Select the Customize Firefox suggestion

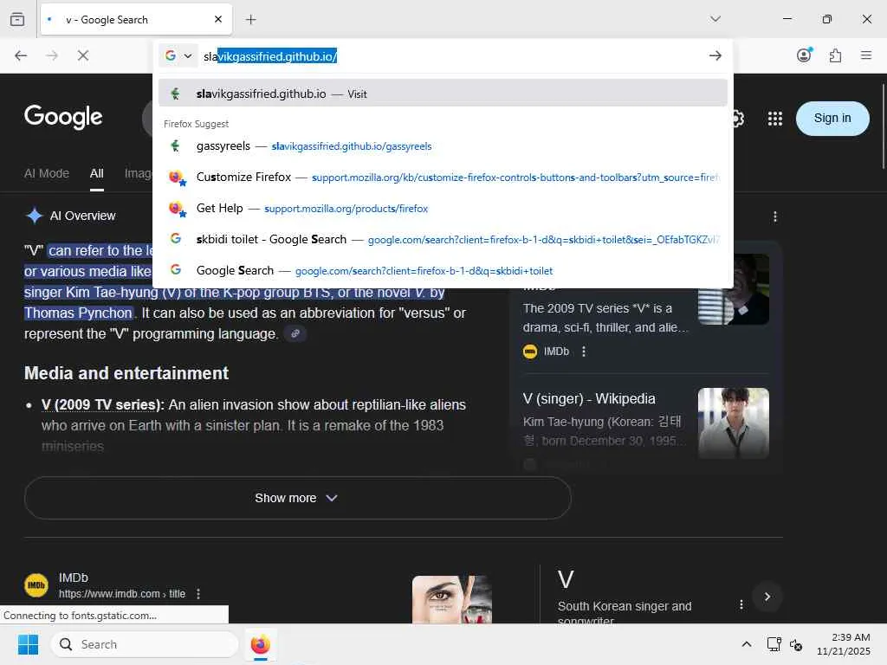[443, 177]
